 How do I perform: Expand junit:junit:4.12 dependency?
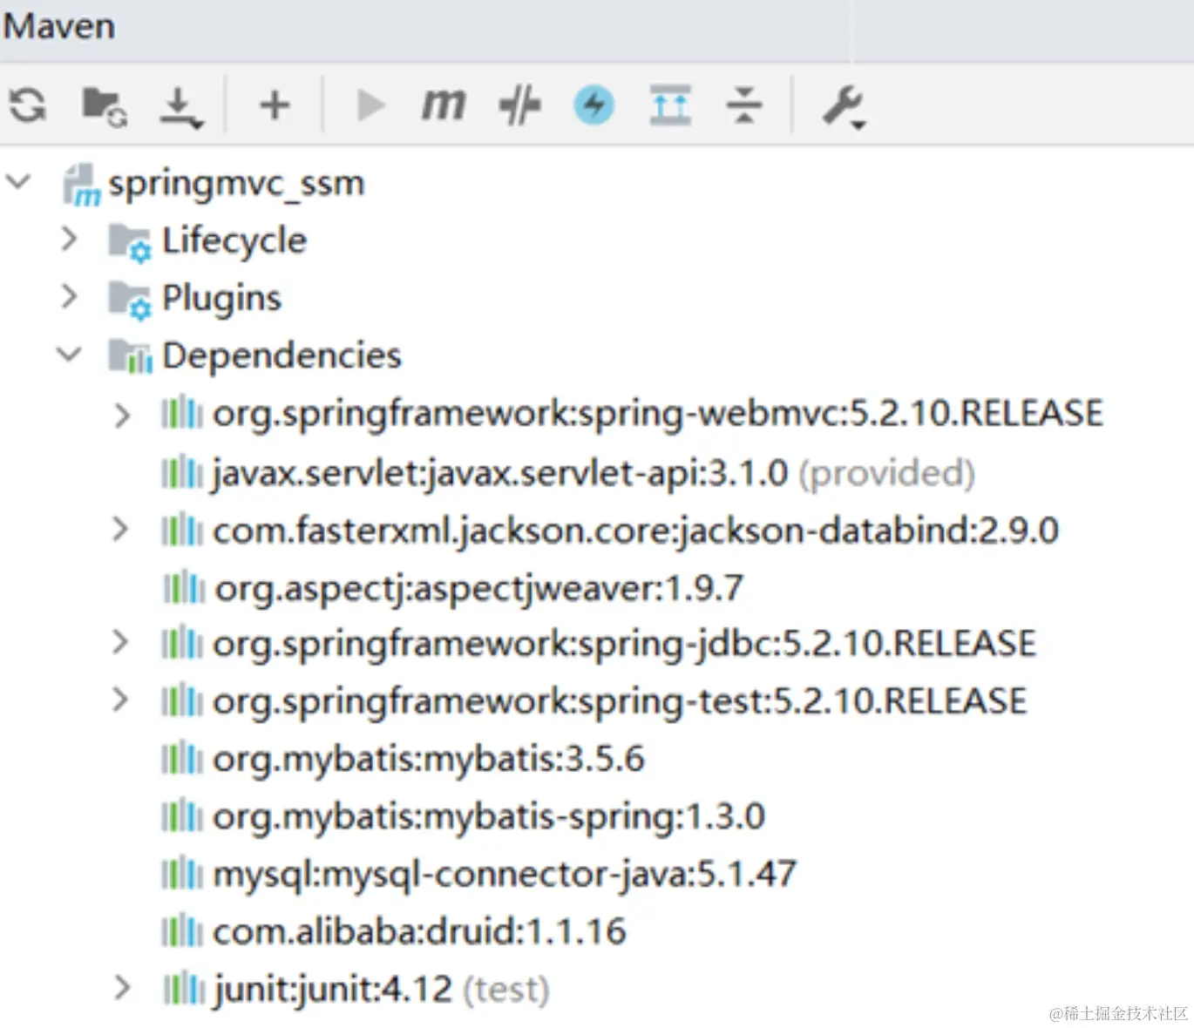[x=122, y=988]
